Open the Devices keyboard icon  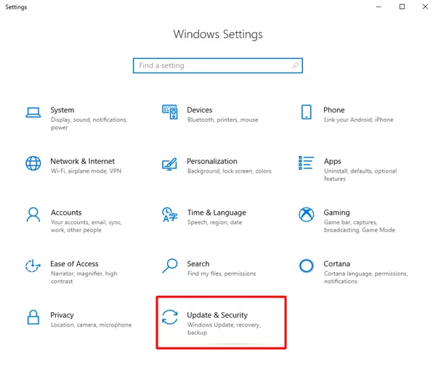(169, 112)
